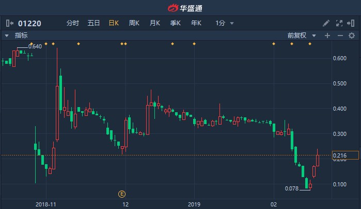361x209 pixels.
Task: Collapse the left panel next to 01220
Action: tap(10, 23)
